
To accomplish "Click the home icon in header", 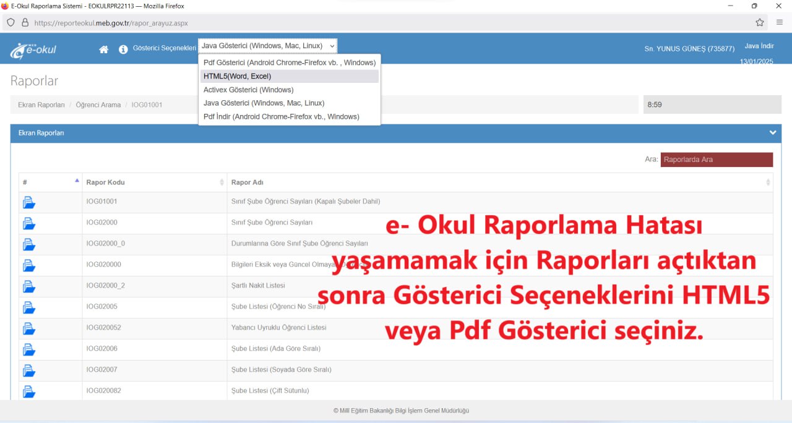I will tap(103, 49).
